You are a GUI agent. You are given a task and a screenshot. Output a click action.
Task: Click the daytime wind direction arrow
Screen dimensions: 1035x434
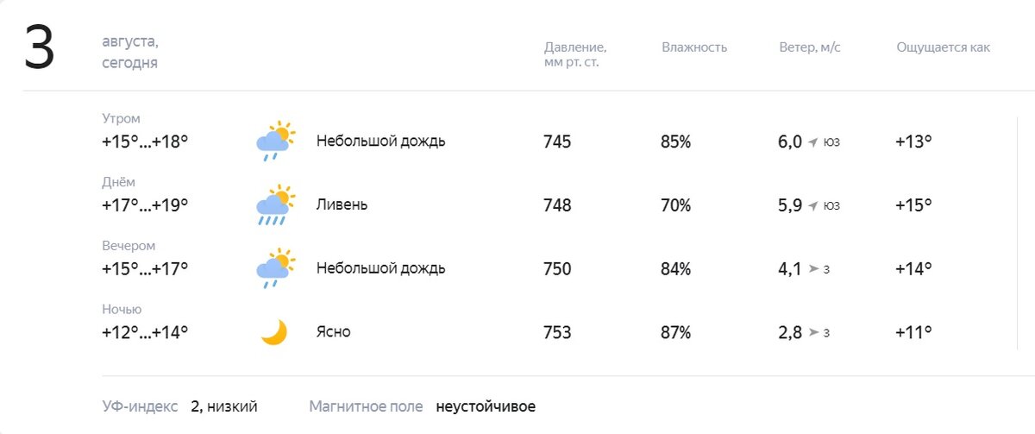point(812,206)
